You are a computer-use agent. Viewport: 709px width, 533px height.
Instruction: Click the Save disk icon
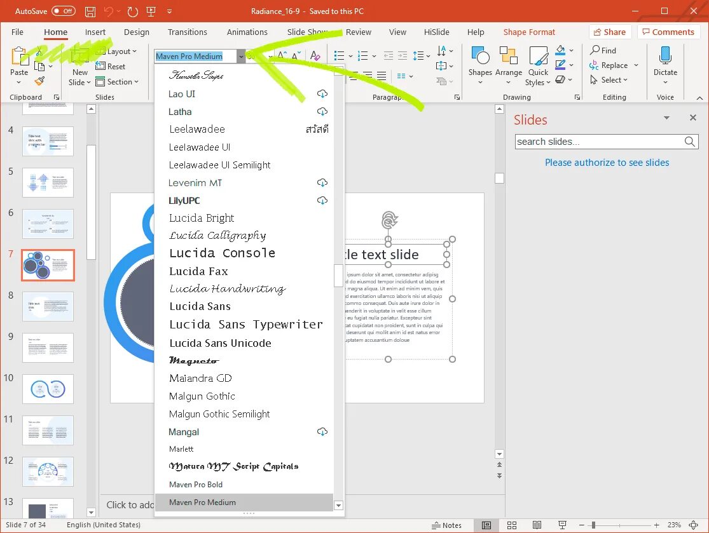coord(90,11)
